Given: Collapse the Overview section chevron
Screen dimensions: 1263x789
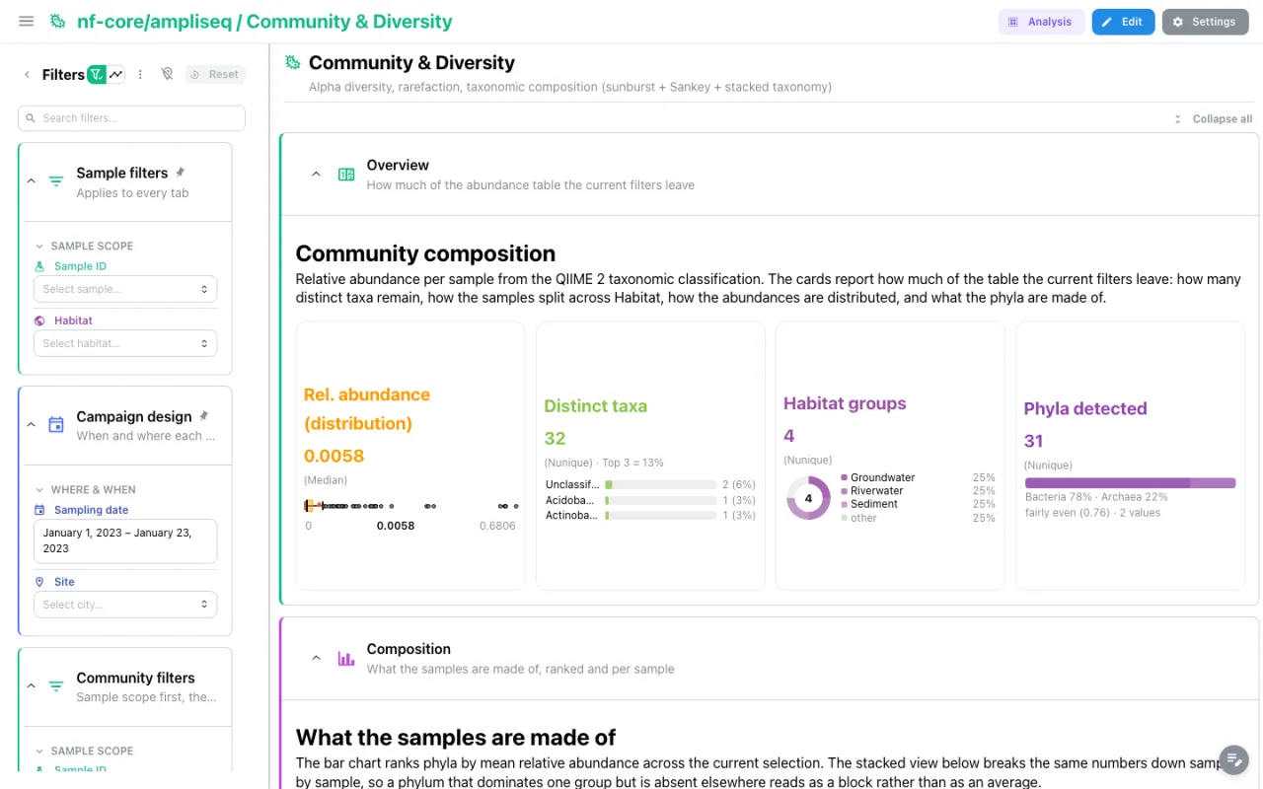Looking at the screenshot, I should pyautogui.click(x=316, y=175).
